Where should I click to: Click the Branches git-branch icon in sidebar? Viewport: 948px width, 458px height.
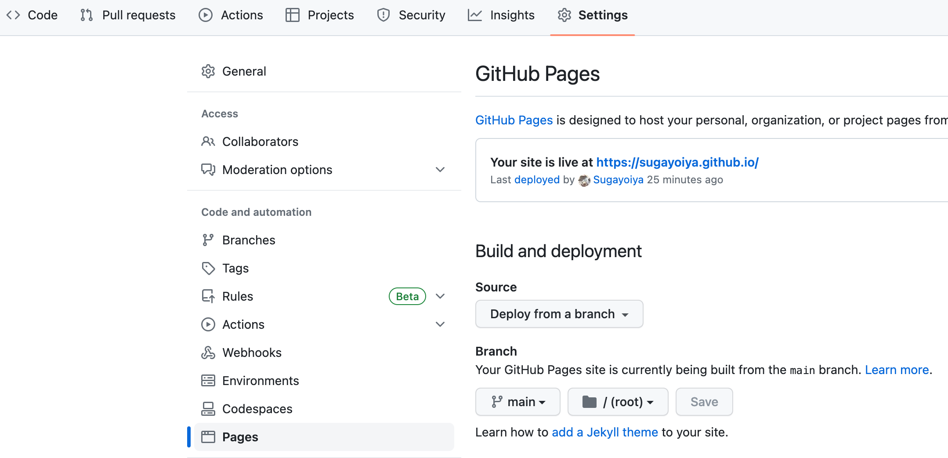[208, 240]
